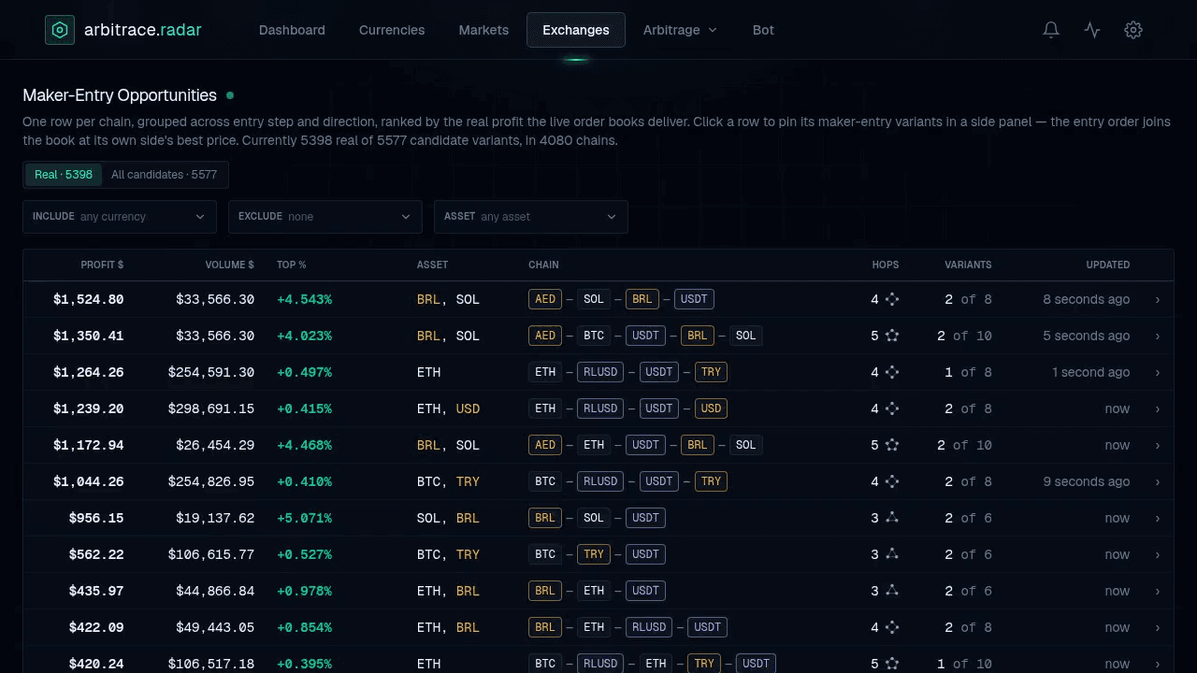Viewport: 1197px width, 673px height.
Task: Open the Exclude currency dropdown
Action: click(325, 217)
